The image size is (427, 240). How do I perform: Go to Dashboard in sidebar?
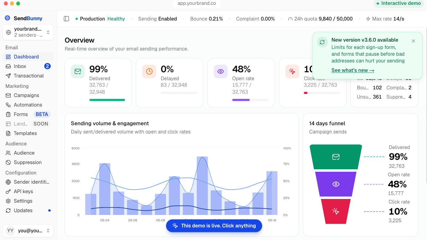(x=28, y=57)
